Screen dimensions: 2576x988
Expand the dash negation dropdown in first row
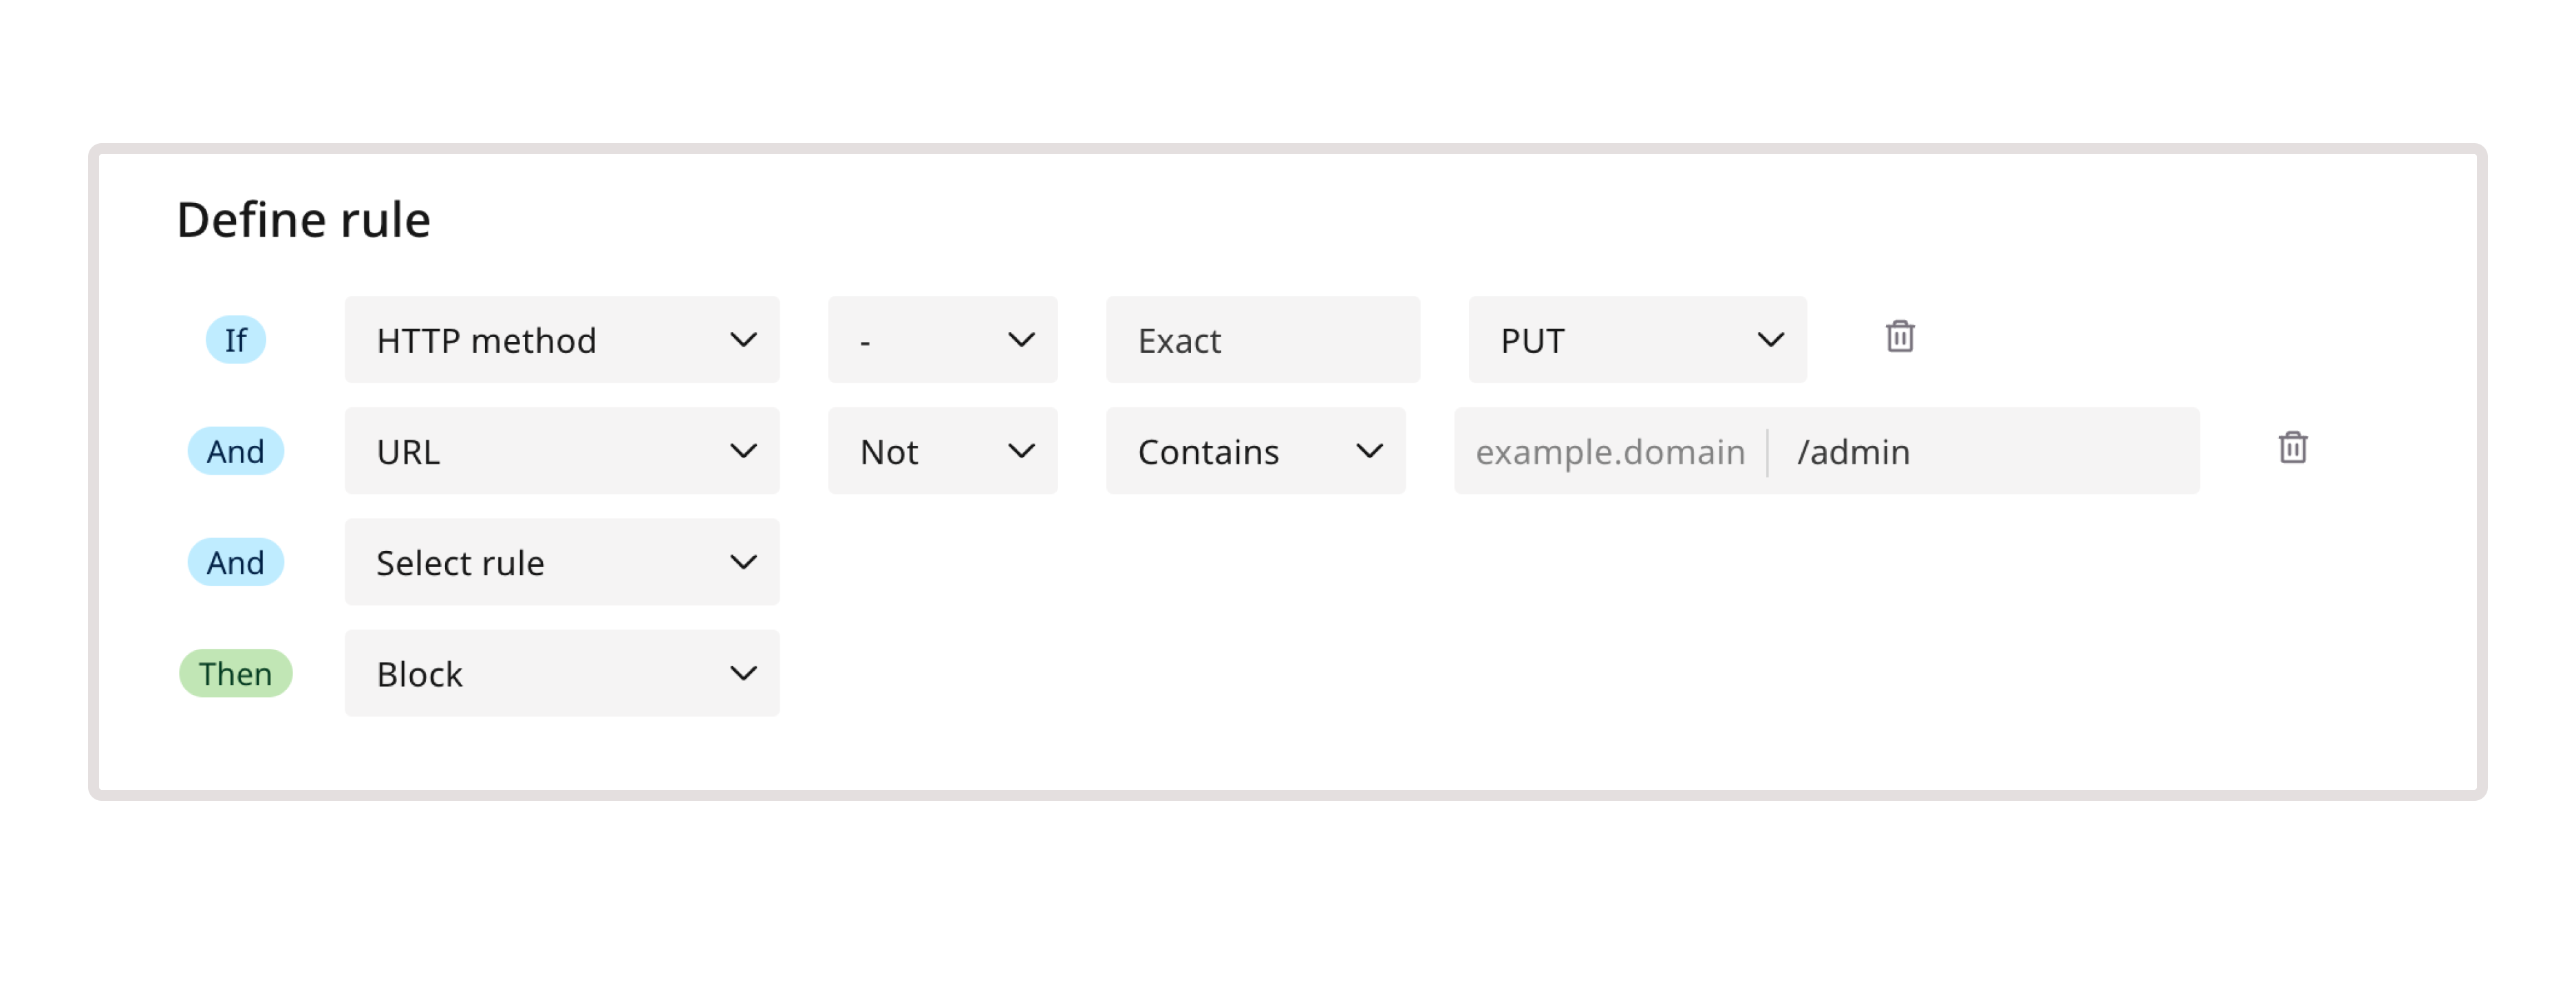point(942,340)
